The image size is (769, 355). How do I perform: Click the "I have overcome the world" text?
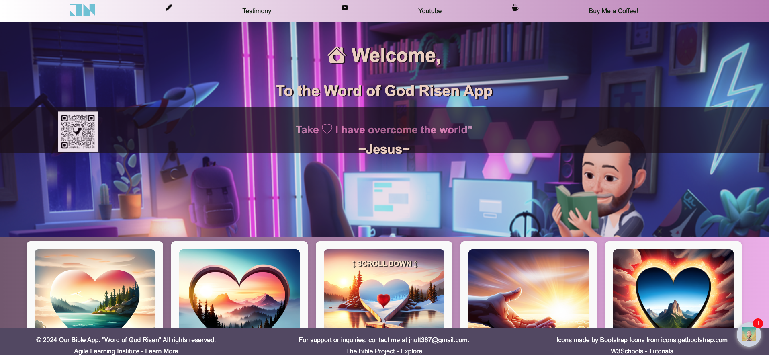(404, 130)
